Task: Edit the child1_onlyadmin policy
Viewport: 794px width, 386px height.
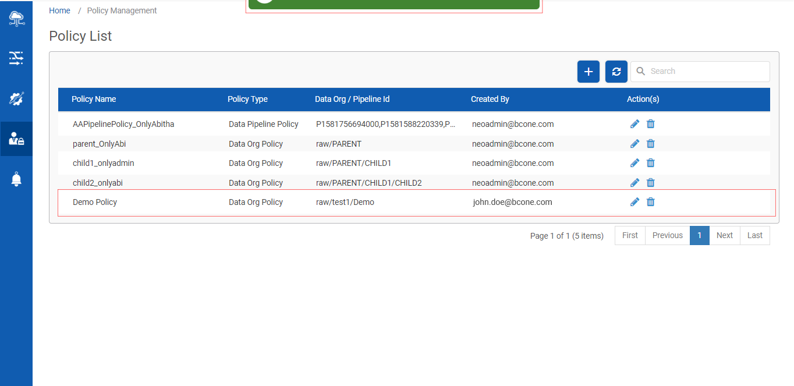Action: [635, 163]
